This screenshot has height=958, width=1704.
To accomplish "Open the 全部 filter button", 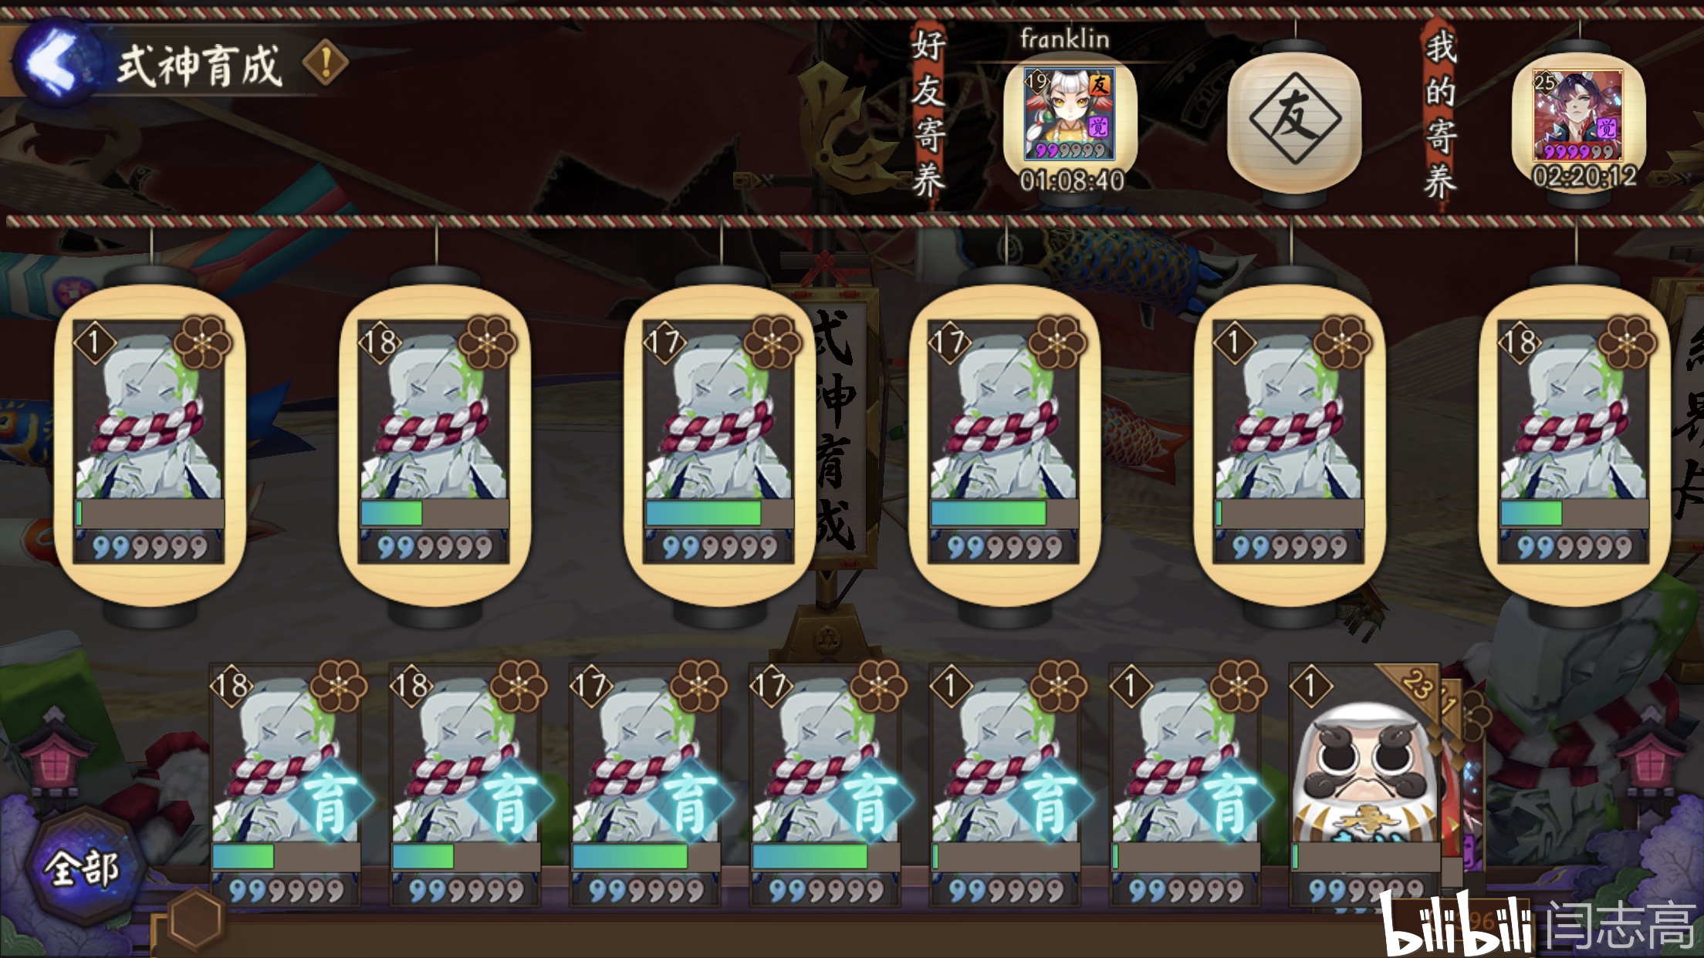I will tap(82, 868).
